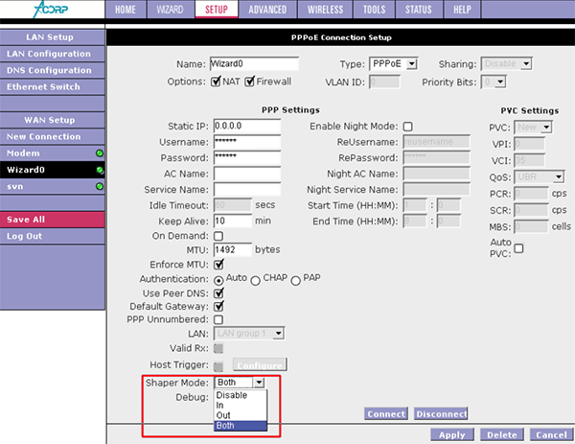Select PAP authentication radio button

click(x=295, y=281)
